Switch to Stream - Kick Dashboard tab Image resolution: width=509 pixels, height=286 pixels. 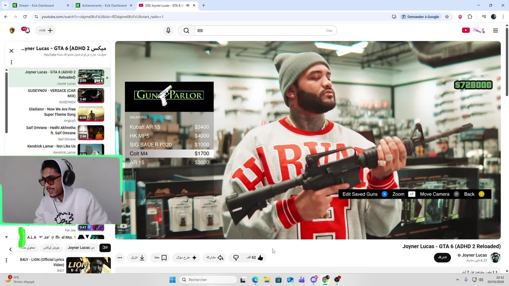click(x=40, y=6)
